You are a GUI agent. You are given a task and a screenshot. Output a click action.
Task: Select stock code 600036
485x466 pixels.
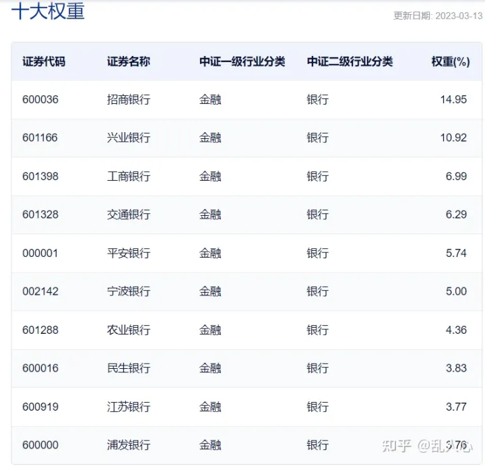40,99
